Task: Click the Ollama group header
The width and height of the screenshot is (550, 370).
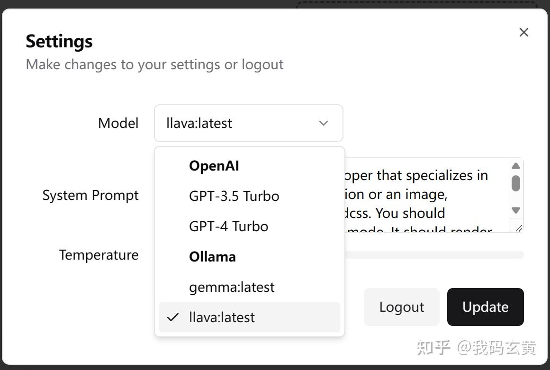Action: (x=212, y=256)
